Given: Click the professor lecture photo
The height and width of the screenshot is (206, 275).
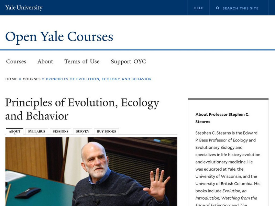Looking at the screenshot, I should click(x=91, y=172).
